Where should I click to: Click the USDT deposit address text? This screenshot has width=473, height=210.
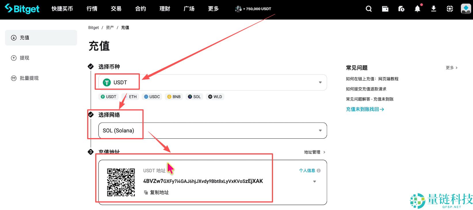[x=203, y=181]
